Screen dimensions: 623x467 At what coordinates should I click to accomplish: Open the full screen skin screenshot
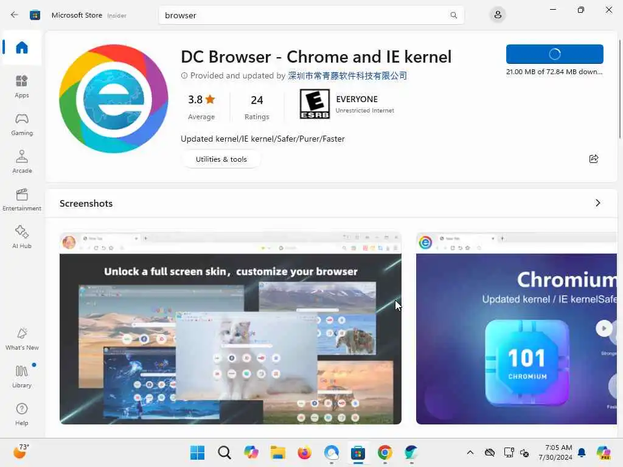point(231,328)
